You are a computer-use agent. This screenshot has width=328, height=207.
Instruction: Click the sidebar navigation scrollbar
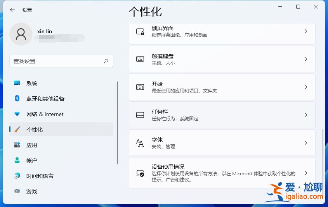118,123
